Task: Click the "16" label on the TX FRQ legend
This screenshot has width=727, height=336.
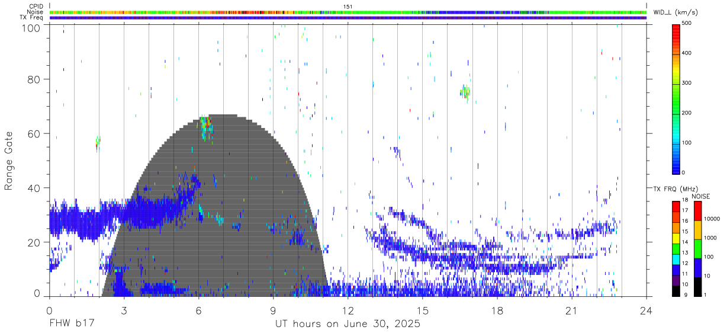Action: pyautogui.click(x=685, y=221)
